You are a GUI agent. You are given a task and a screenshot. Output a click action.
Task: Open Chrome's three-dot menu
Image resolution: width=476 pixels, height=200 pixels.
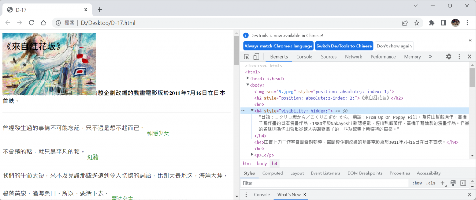467,23
